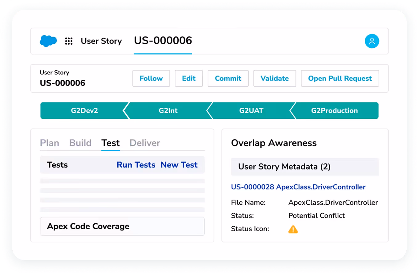Follow this user story
The height and width of the screenshot is (275, 419).
point(151,78)
